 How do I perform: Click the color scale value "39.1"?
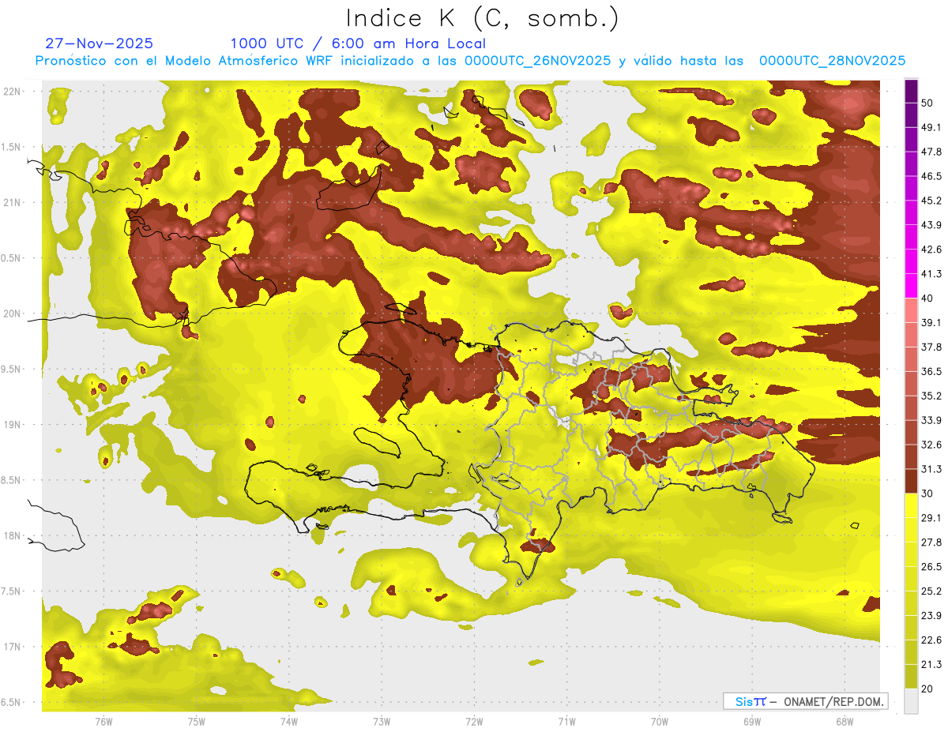[931, 322]
